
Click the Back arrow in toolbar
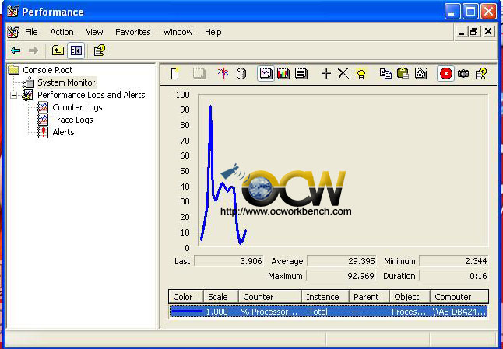[16, 51]
